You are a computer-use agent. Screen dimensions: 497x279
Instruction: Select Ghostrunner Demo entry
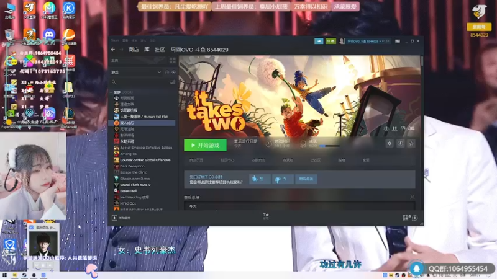[135, 179]
